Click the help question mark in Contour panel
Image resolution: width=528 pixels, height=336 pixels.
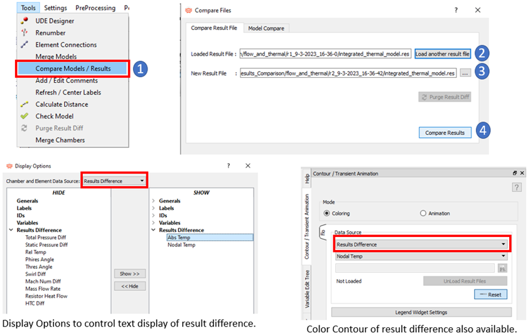(517, 187)
